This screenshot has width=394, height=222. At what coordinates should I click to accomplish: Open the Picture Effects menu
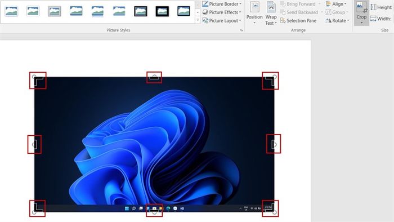pos(222,12)
